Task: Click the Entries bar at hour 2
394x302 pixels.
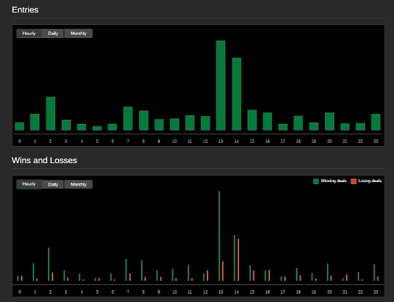Action: [51, 113]
